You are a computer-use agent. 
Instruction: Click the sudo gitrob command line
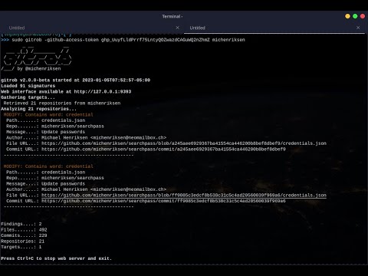[123, 40]
